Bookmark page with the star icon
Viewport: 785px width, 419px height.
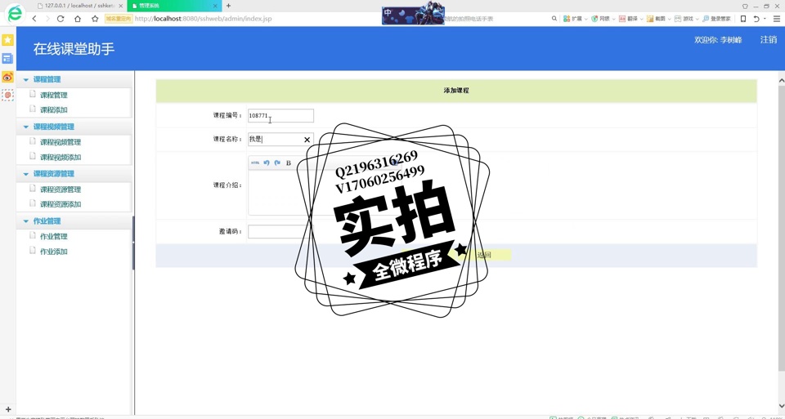point(95,18)
